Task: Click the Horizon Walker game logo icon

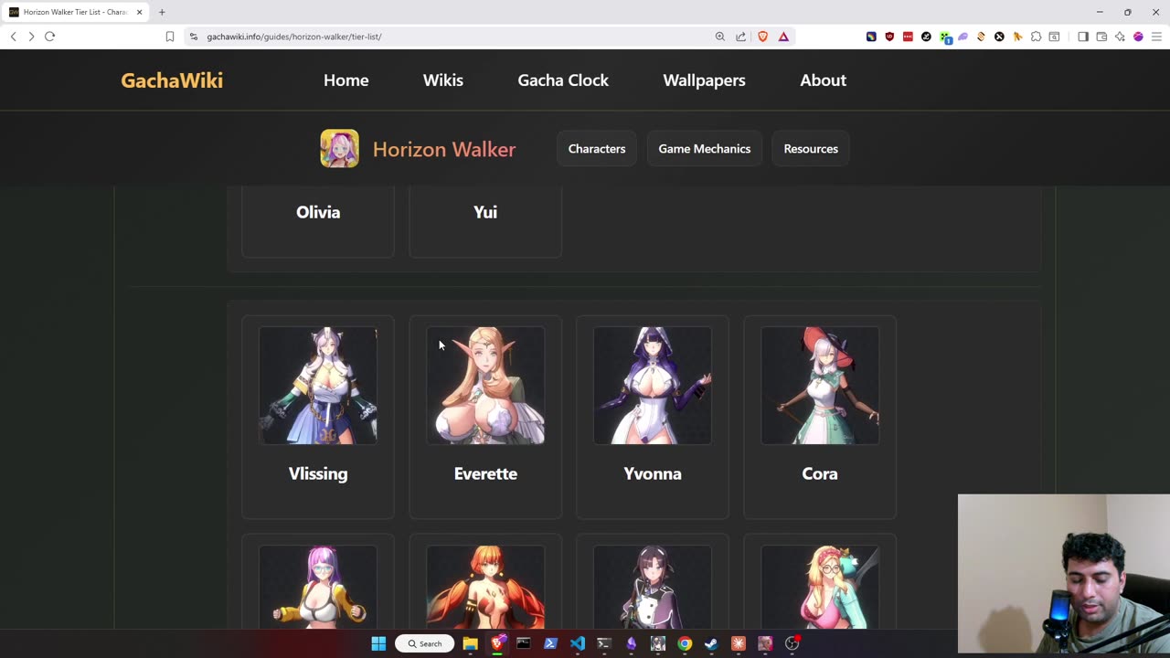Action: pos(339,148)
